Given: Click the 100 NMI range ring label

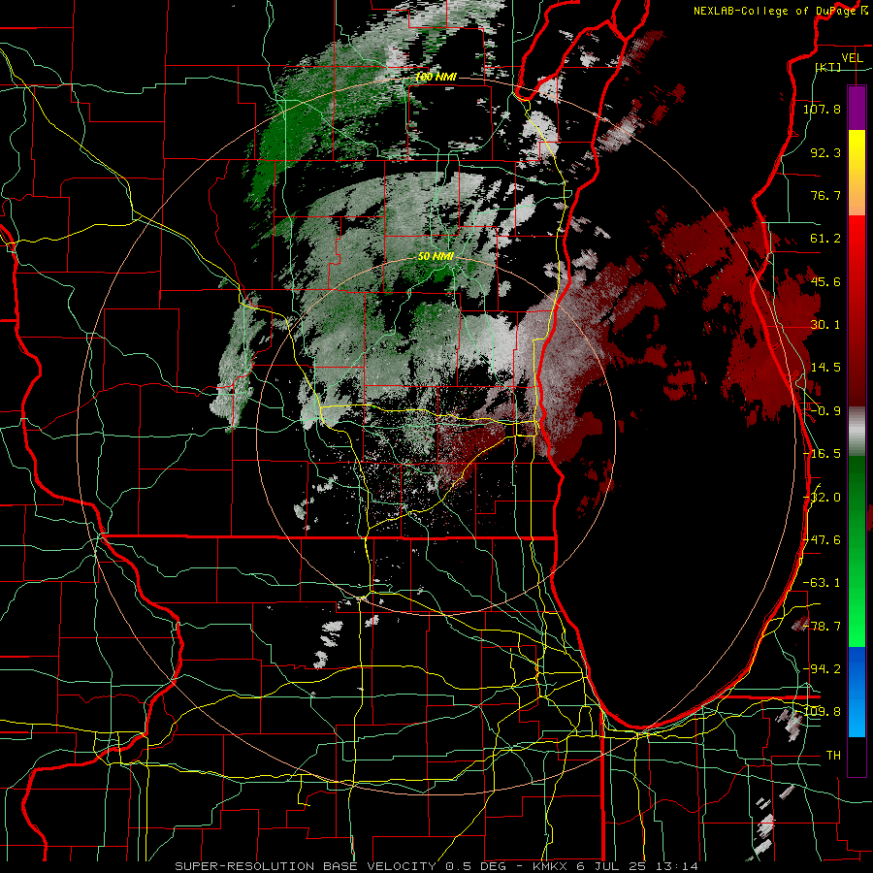Looking at the screenshot, I should (436, 78).
